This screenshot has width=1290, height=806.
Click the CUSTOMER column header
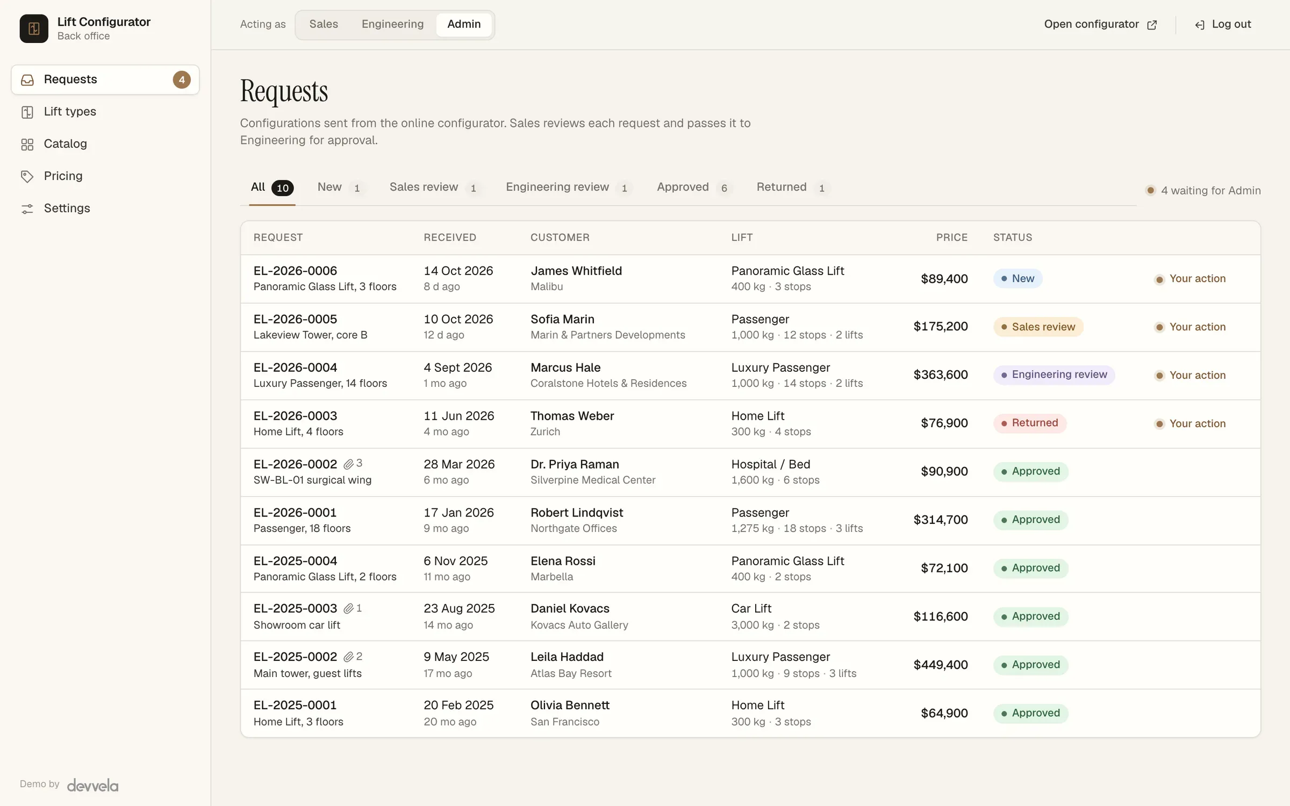pyautogui.click(x=560, y=238)
